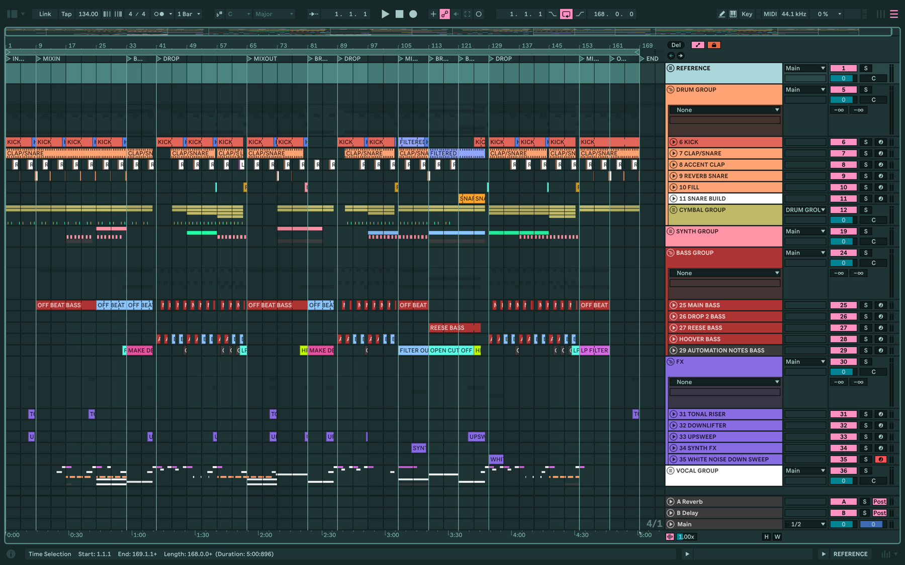905x565 pixels.
Task: Click the Del locator button
Action: click(676, 45)
